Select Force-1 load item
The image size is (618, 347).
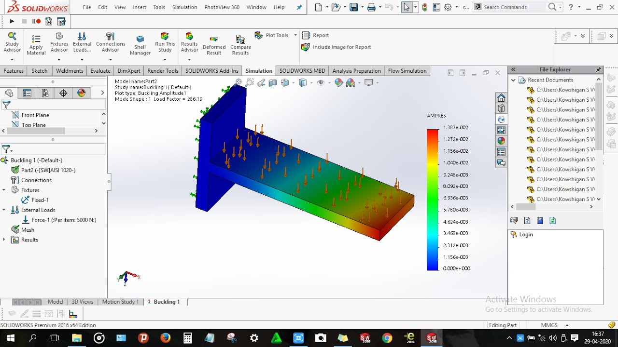(59, 220)
